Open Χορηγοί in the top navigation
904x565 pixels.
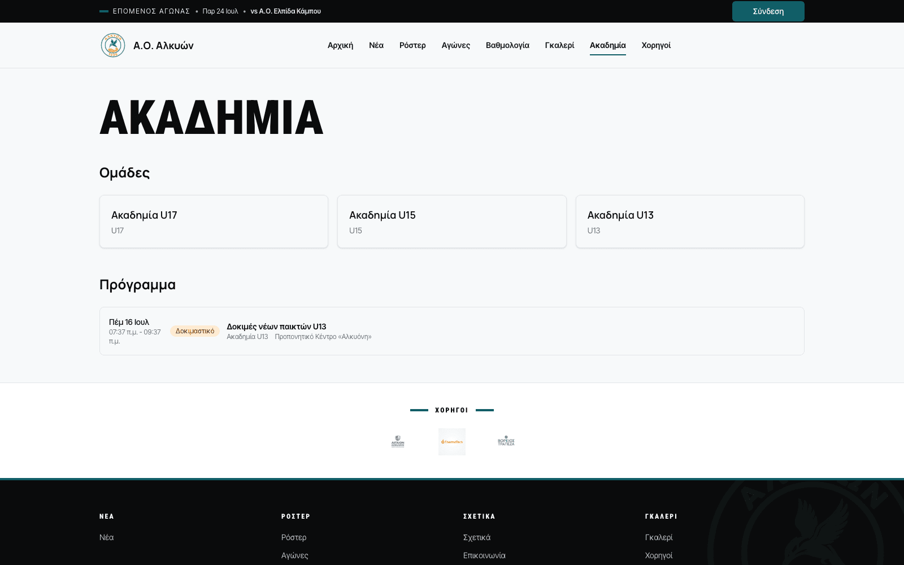tap(656, 45)
